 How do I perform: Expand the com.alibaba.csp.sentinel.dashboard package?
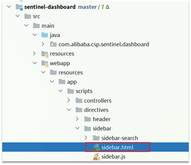tap(43, 44)
